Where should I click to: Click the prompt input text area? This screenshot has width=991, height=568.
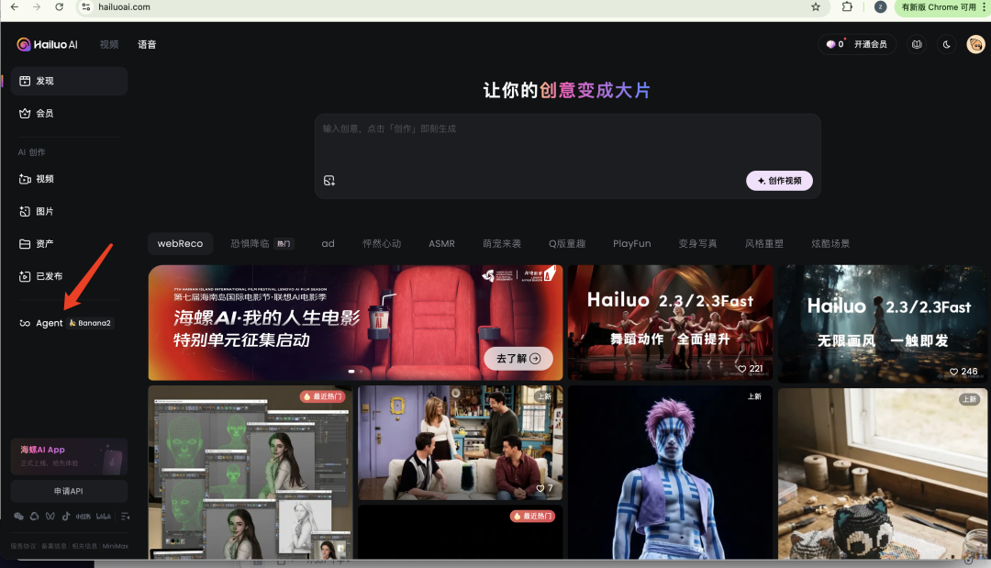coord(568,142)
